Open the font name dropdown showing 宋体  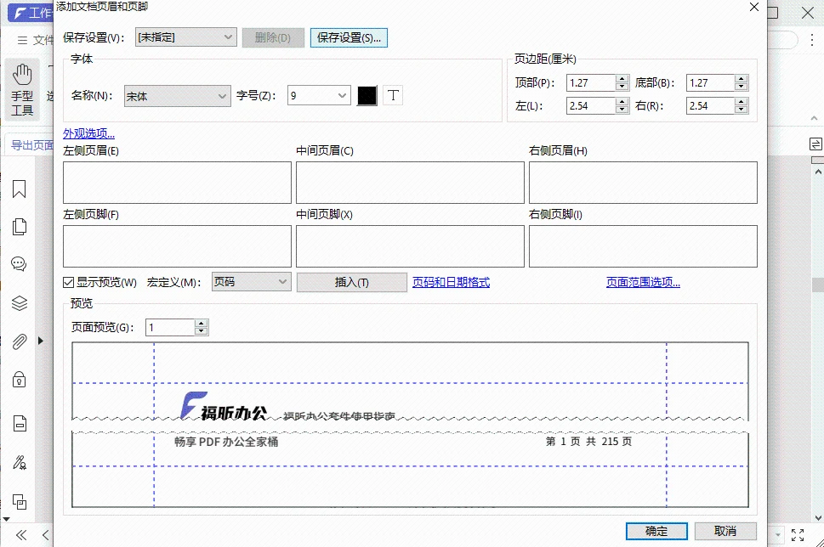[178, 96]
